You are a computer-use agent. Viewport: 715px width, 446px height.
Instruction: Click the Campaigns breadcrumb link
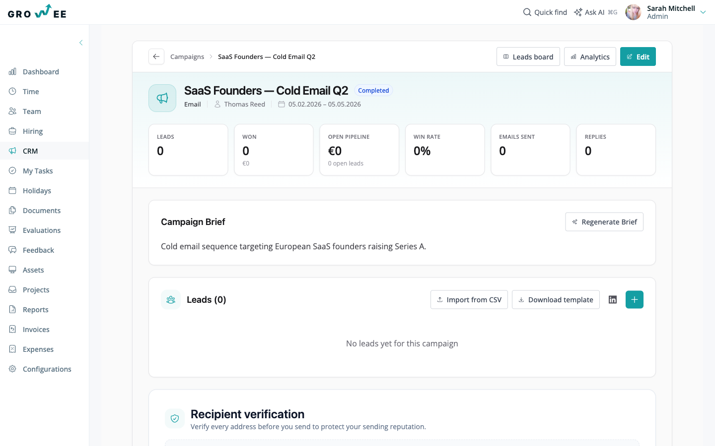click(187, 57)
